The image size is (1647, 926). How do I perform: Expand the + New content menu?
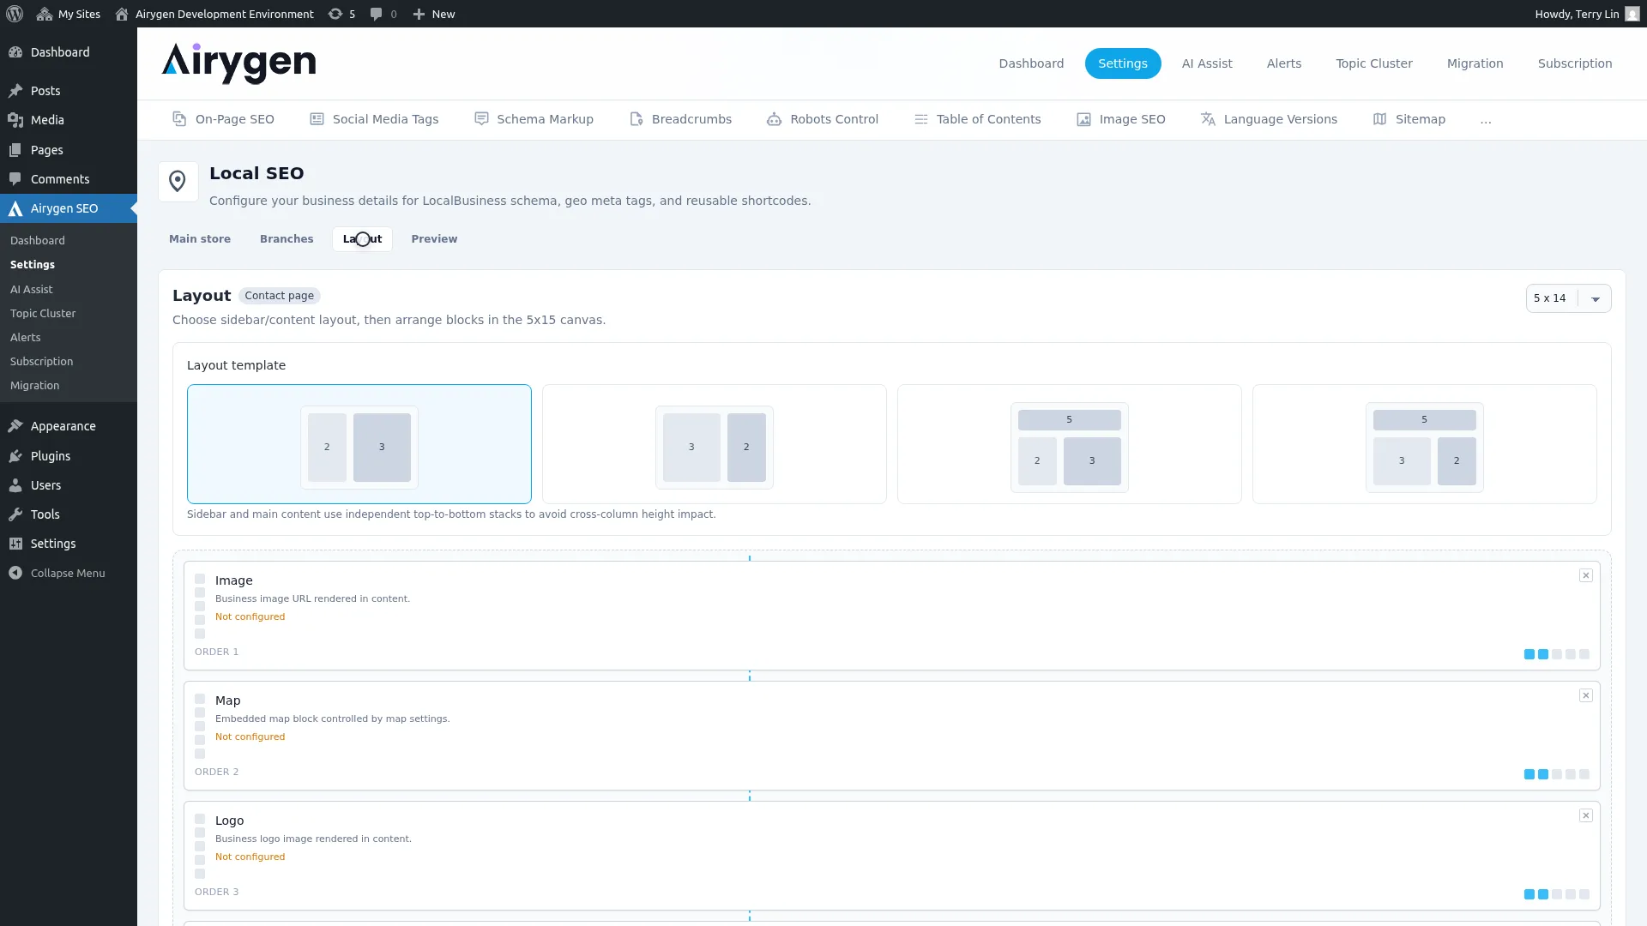point(434,14)
